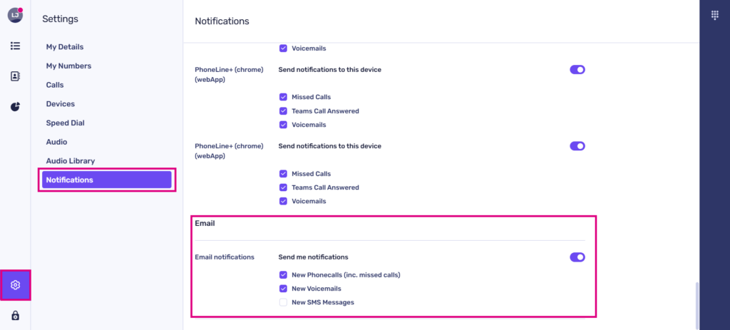The width and height of the screenshot is (730, 330).
Task: Open My Details settings
Action: point(65,47)
